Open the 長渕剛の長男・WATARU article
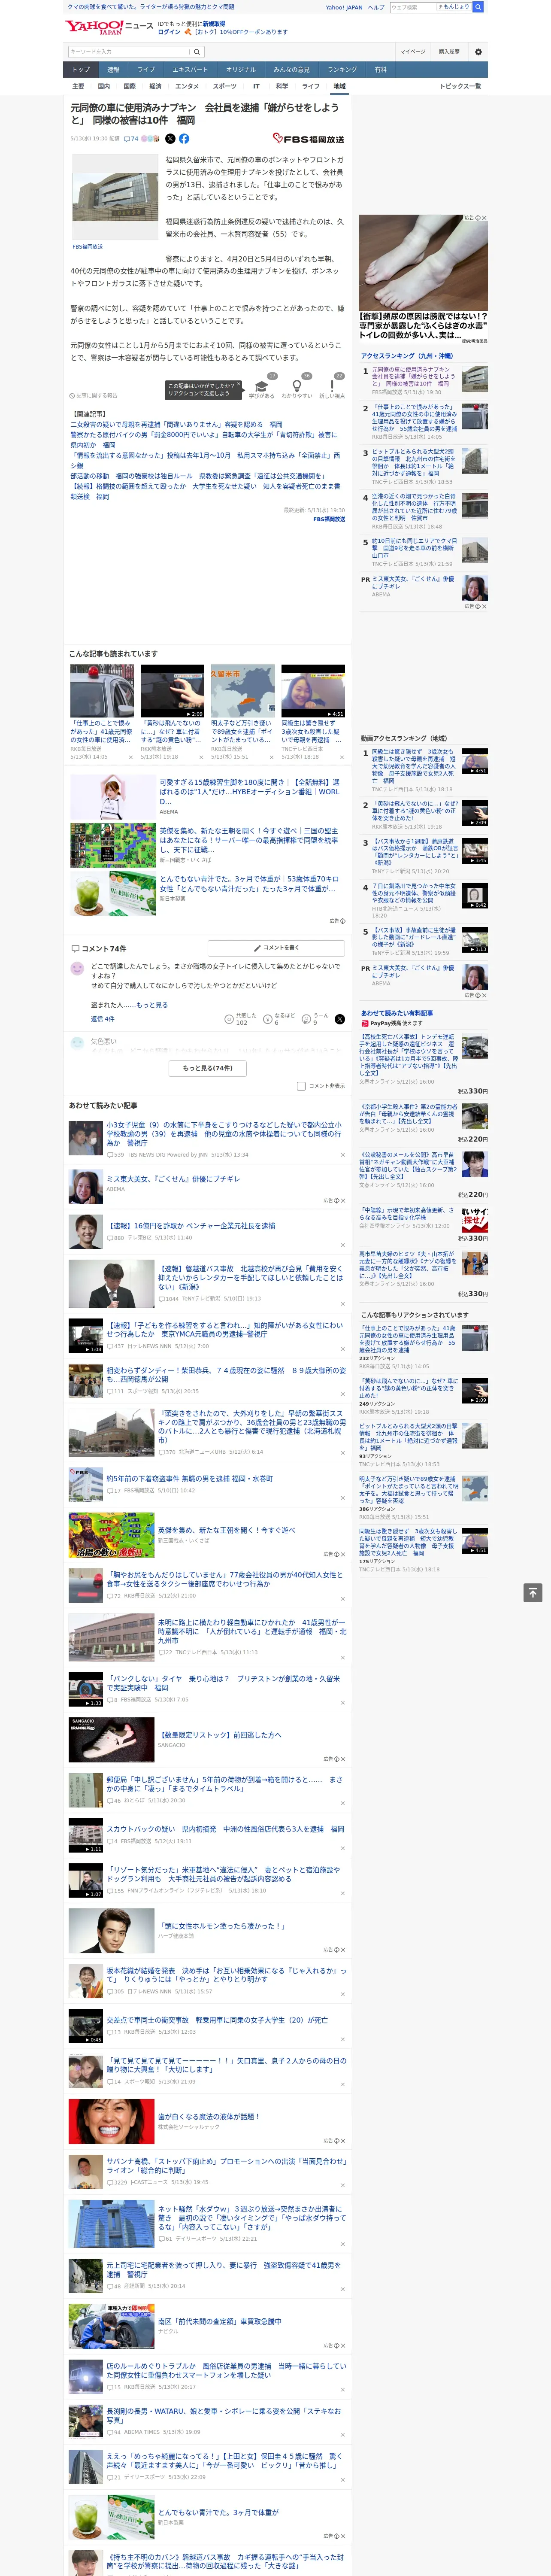Image resolution: width=551 pixels, height=2576 pixels. point(224,2415)
